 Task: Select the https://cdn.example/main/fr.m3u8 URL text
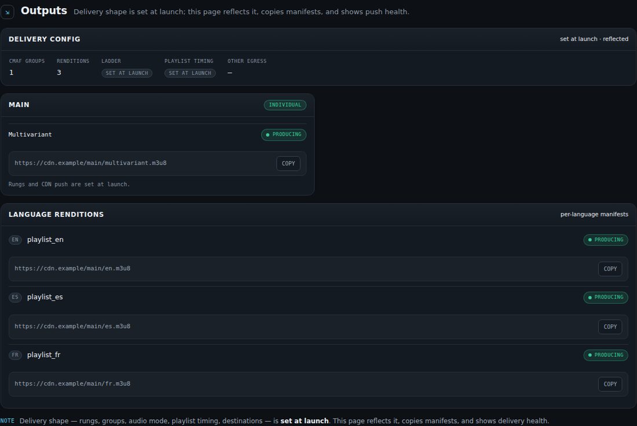(72, 383)
